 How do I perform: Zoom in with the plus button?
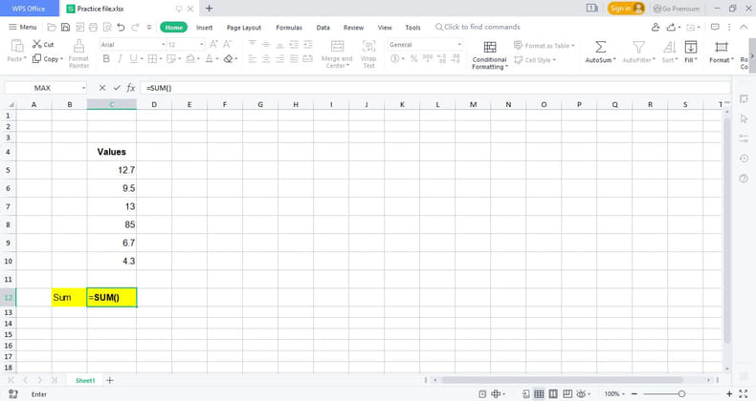click(729, 393)
